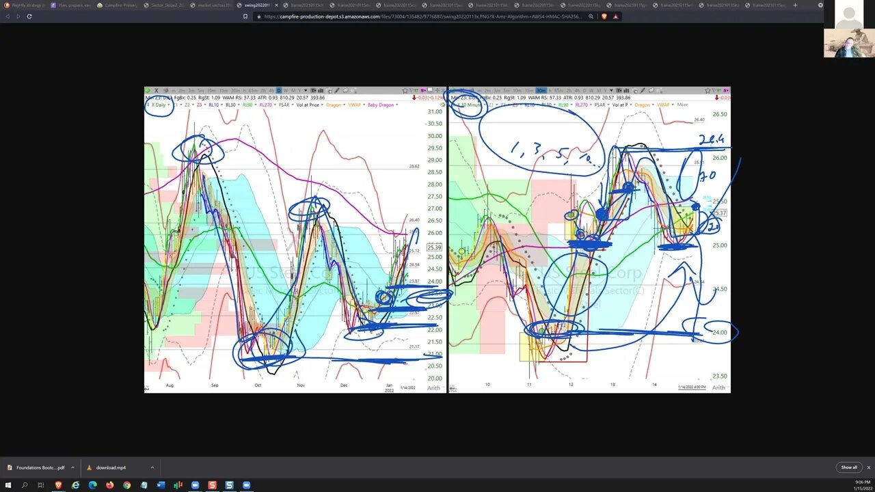The height and width of the screenshot is (492, 875).
Task: Open More studies menu in right chart
Action: 682,105
